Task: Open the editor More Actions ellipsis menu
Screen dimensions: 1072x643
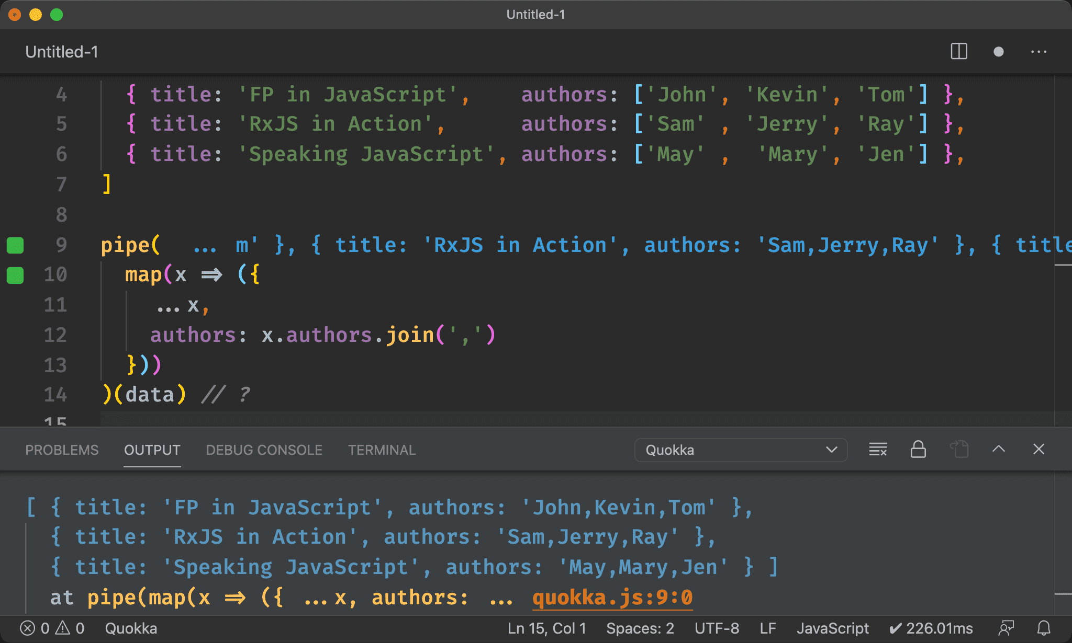Action: tap(1038, 52)
